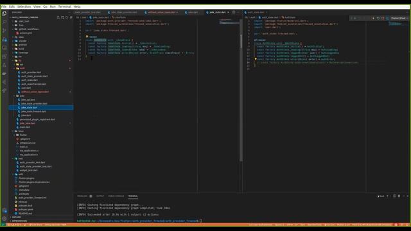Open main.dart in Explorer
Viewport: 411px width, 231px height.
[x=25, y=127]
